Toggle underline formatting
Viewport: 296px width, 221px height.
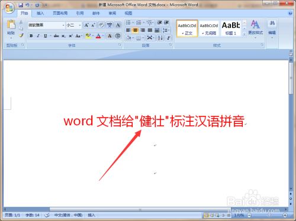click(45, 36)
